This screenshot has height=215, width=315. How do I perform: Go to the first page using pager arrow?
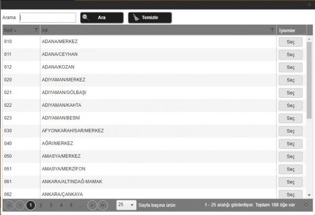9,205
